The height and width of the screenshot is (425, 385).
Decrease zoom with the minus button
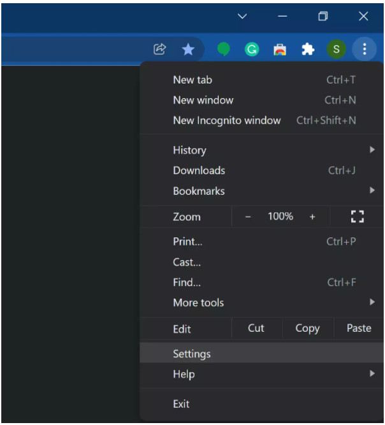coord(248,217)
